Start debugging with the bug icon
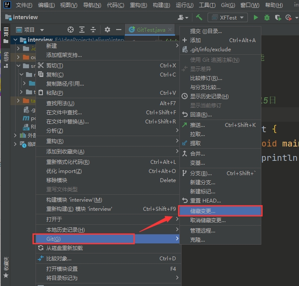Screen dimensions: 299x286 pyautogui.click(x=267, y=17)
